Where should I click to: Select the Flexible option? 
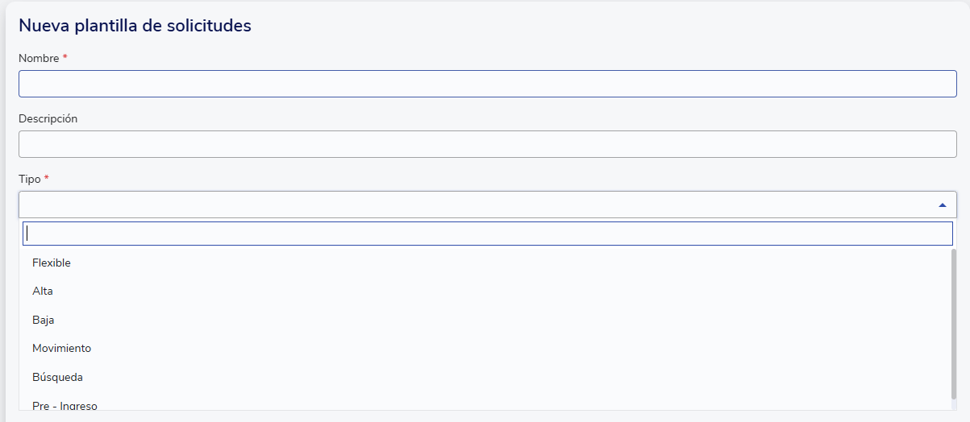pos(52,263)
